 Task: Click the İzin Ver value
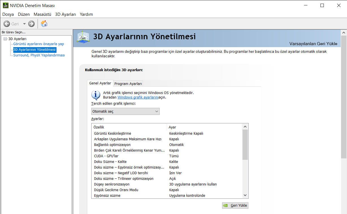pyautogui.click(x=175, y=173)
